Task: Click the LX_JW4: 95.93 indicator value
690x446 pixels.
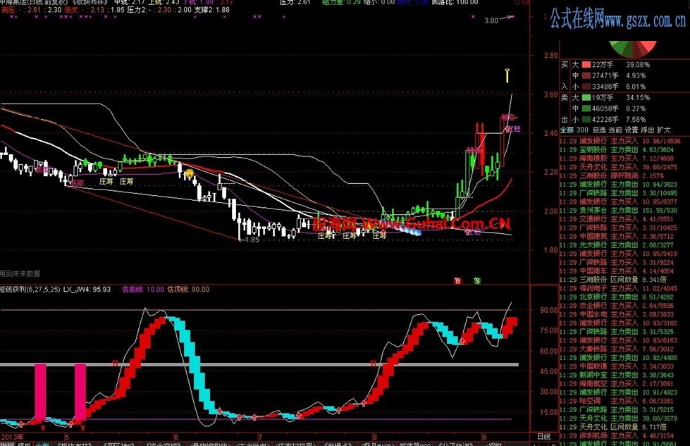Action: (x=87, y=290)
